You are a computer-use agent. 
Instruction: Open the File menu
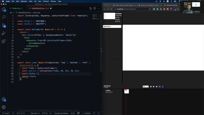click(13, 1)
